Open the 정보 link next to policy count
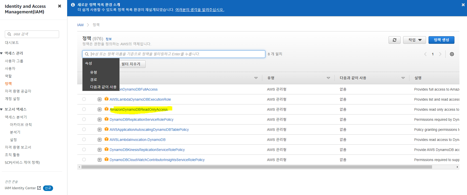The height and width of the screenshot is (195, 467). tap(109, 39)
